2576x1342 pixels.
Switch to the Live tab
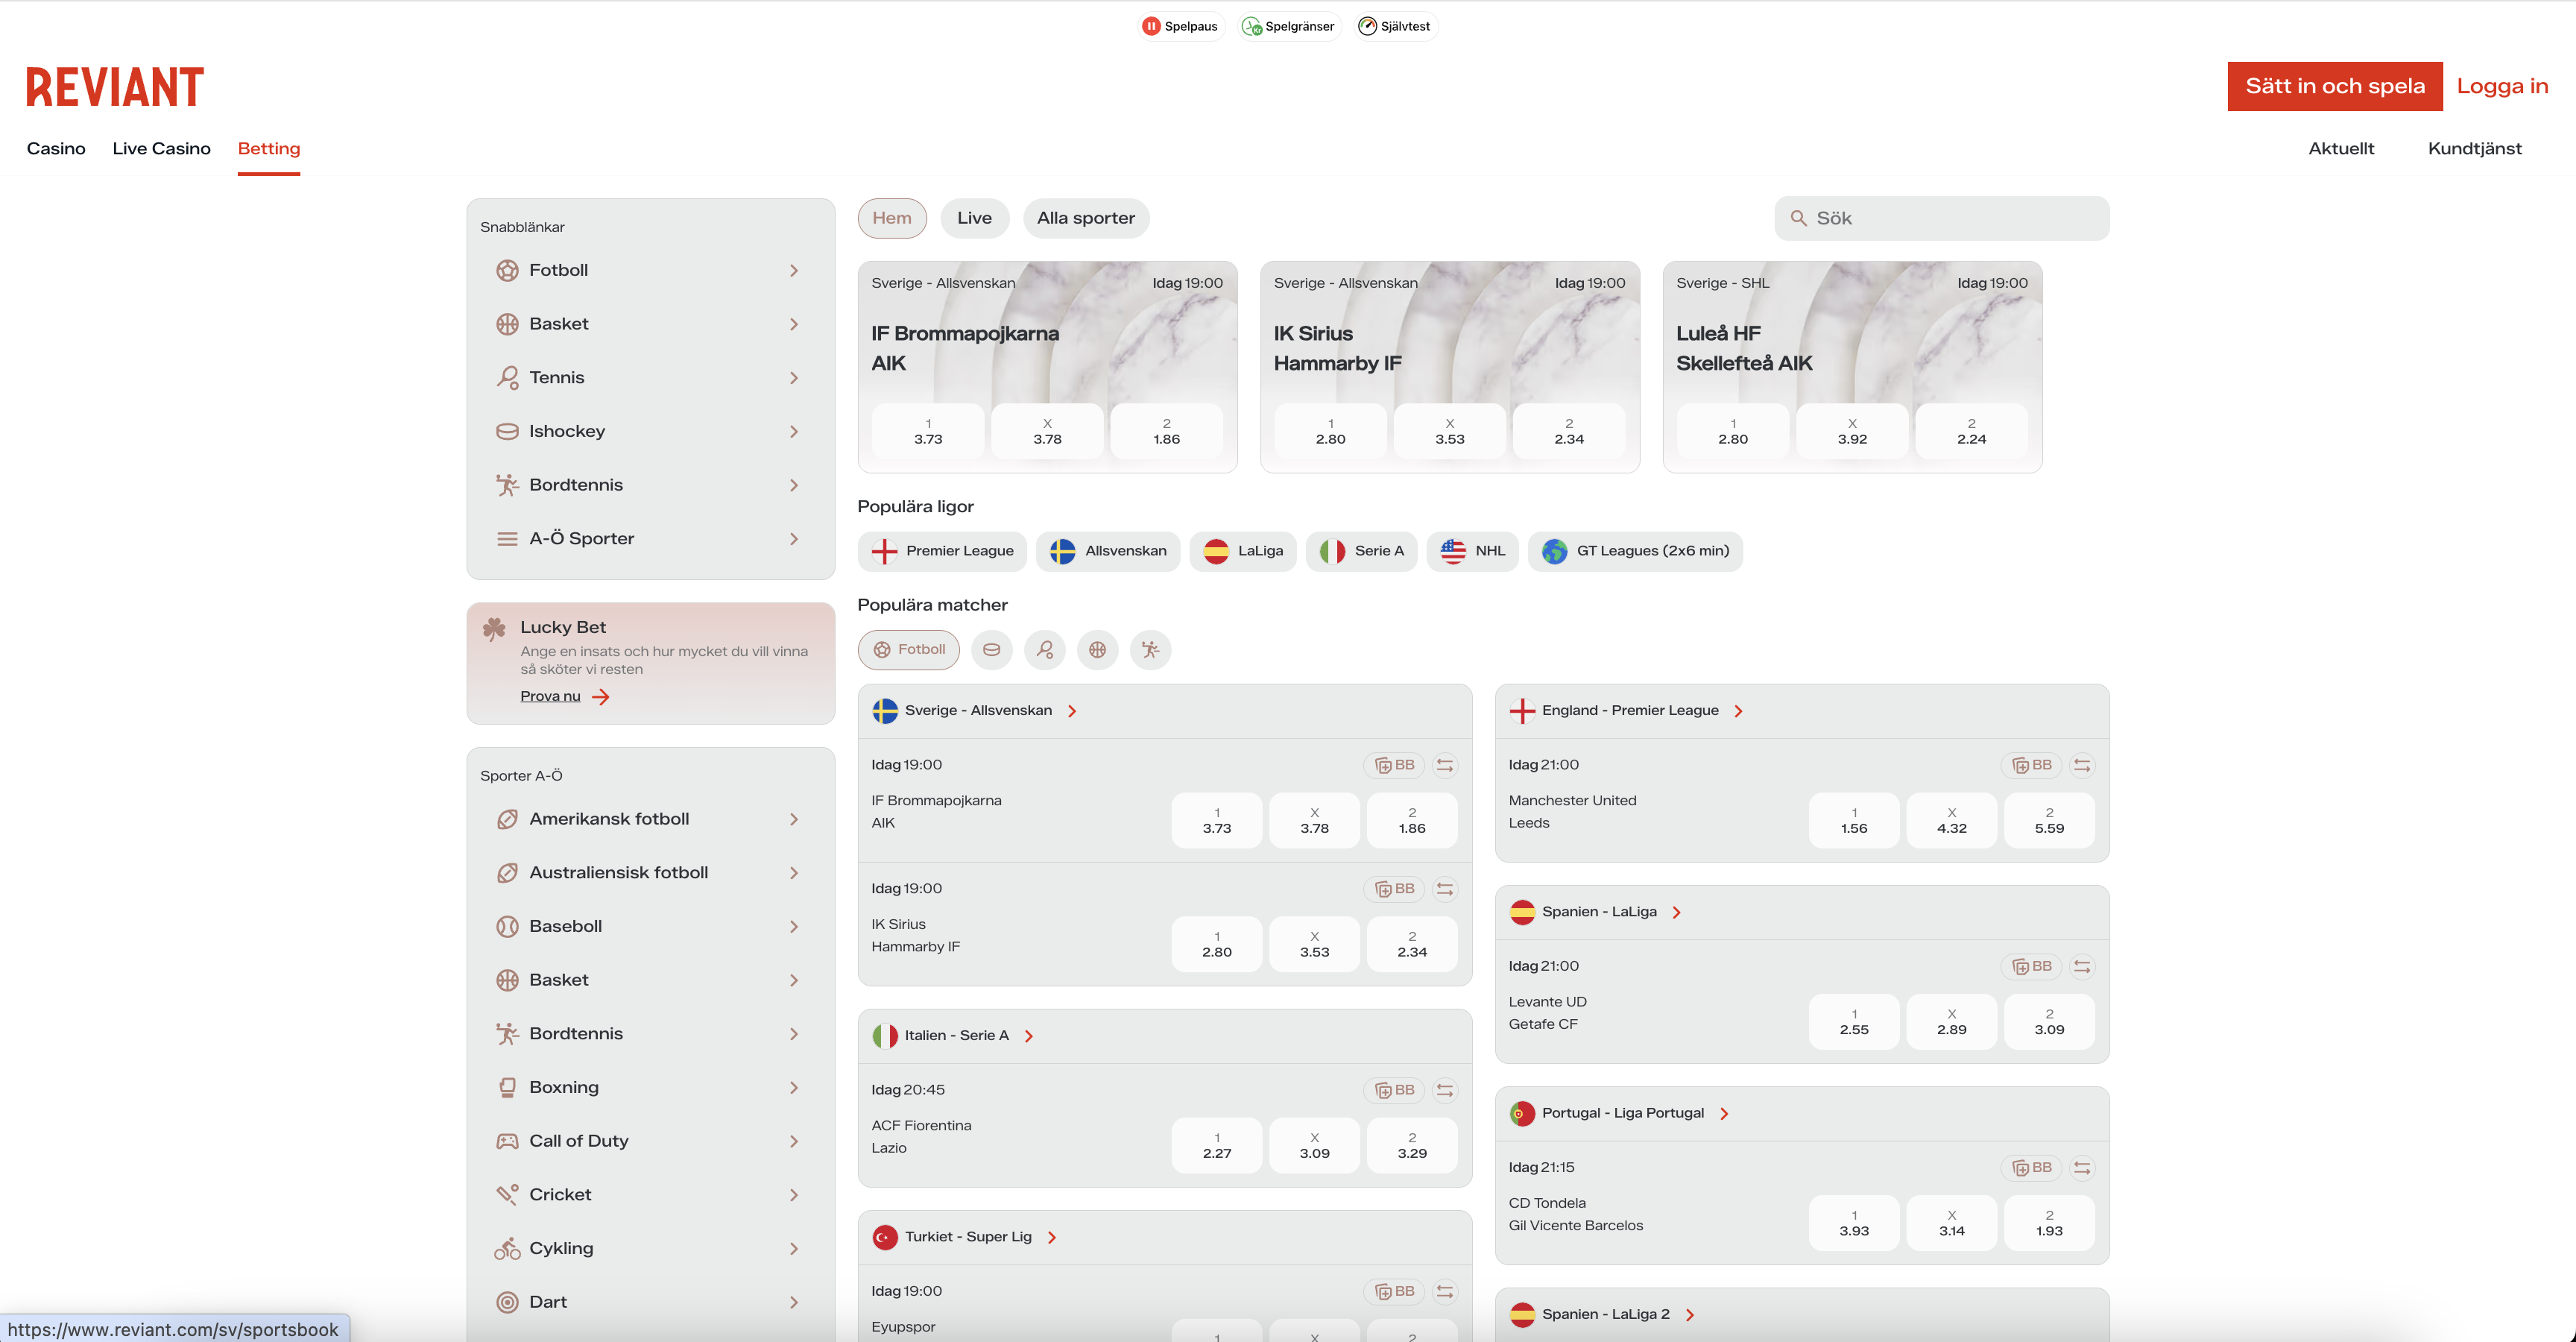coord(974,218)
